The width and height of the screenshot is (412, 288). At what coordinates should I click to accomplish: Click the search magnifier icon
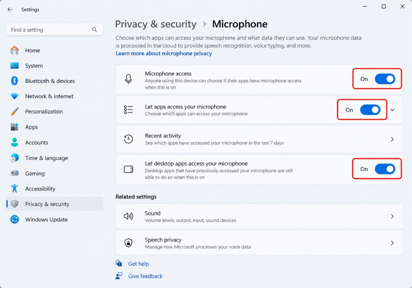94,30
